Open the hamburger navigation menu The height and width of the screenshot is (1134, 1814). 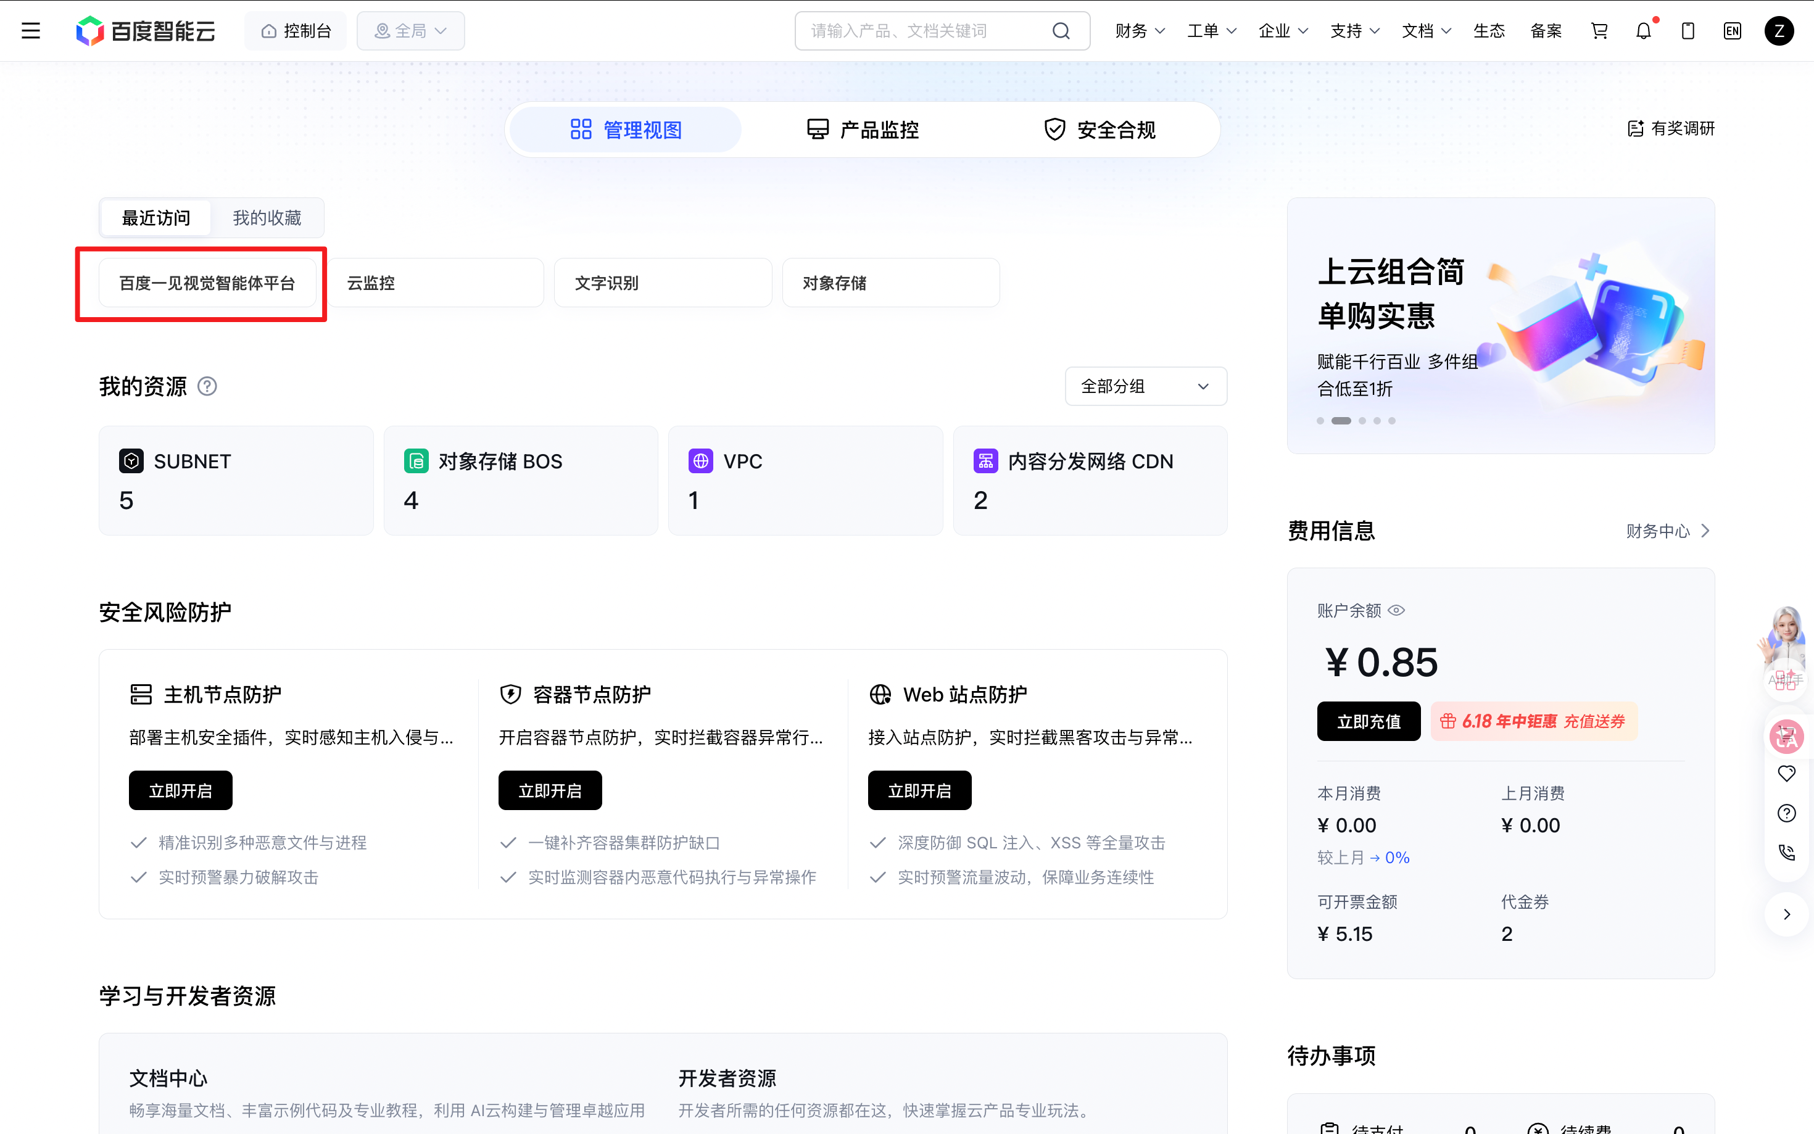click(31, 31)
